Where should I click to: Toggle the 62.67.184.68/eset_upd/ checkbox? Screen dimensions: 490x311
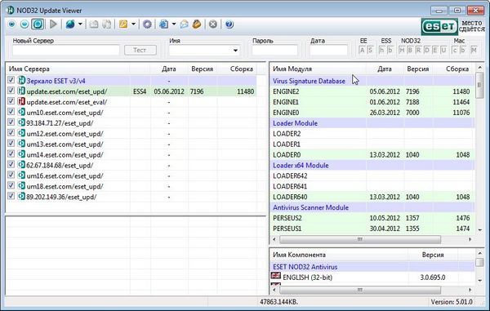tap(11, 164)
